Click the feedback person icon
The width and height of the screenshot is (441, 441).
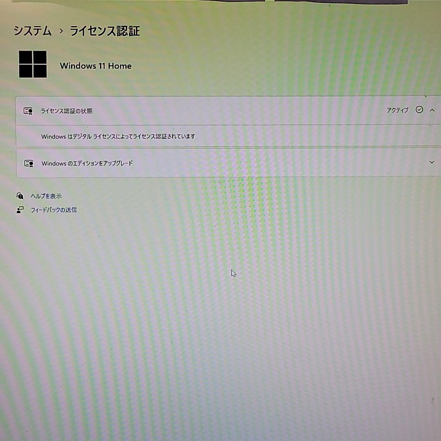click(20, 209)
